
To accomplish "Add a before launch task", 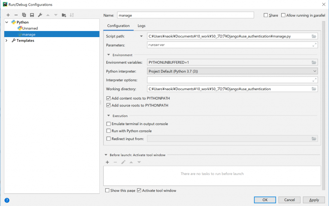I will (x=107, y=162).
